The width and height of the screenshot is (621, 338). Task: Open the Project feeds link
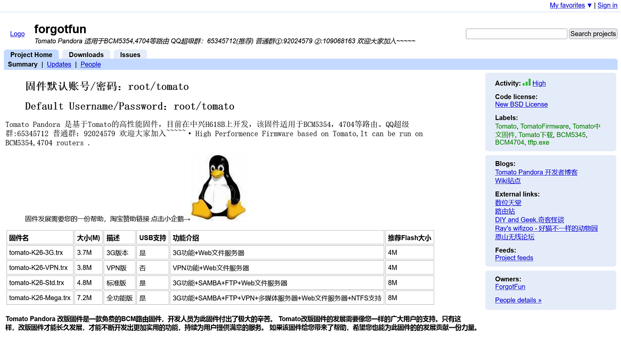pyautogui.click(x=514, y=258)
